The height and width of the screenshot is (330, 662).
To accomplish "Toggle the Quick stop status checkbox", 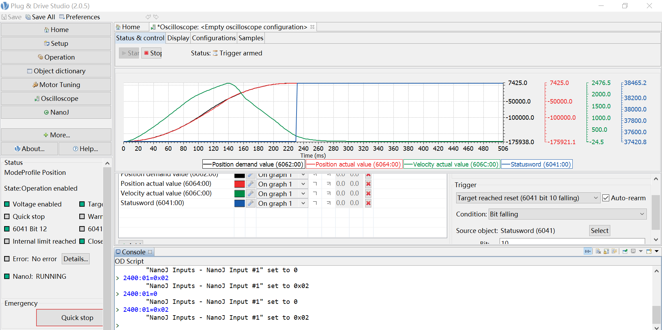I will click(x=7, y=217).
